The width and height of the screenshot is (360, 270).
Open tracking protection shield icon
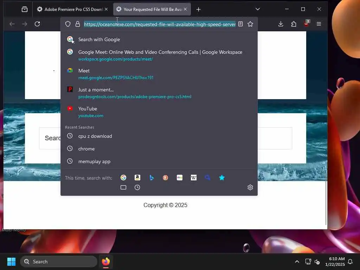point(68,24)
